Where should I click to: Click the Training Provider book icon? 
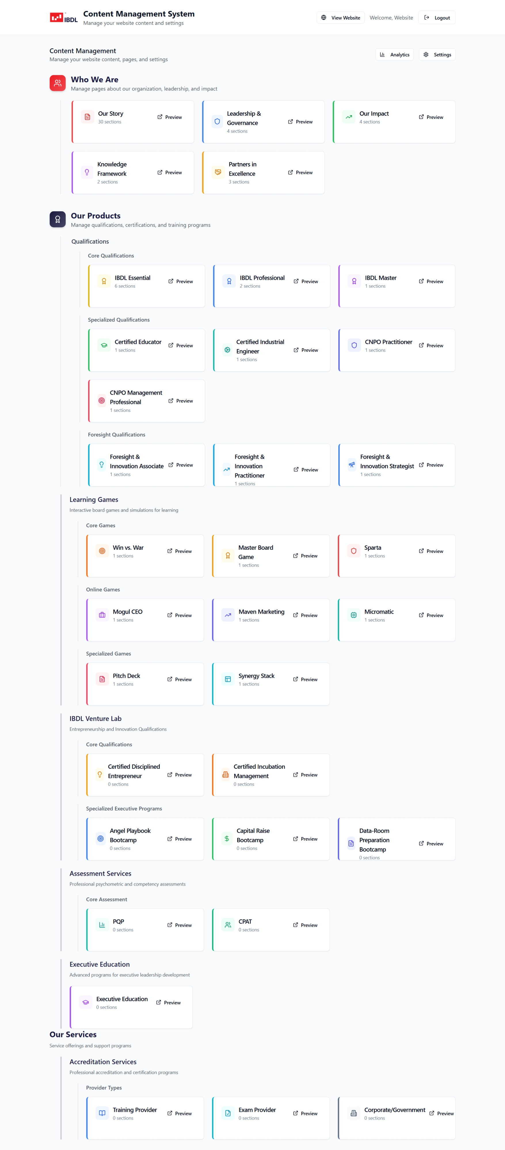click(102, 1113)
